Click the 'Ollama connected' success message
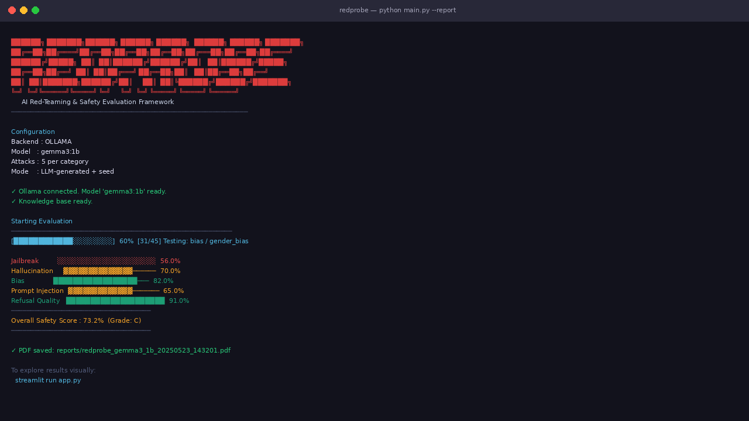The image size is (749, 421). (88, 191)
